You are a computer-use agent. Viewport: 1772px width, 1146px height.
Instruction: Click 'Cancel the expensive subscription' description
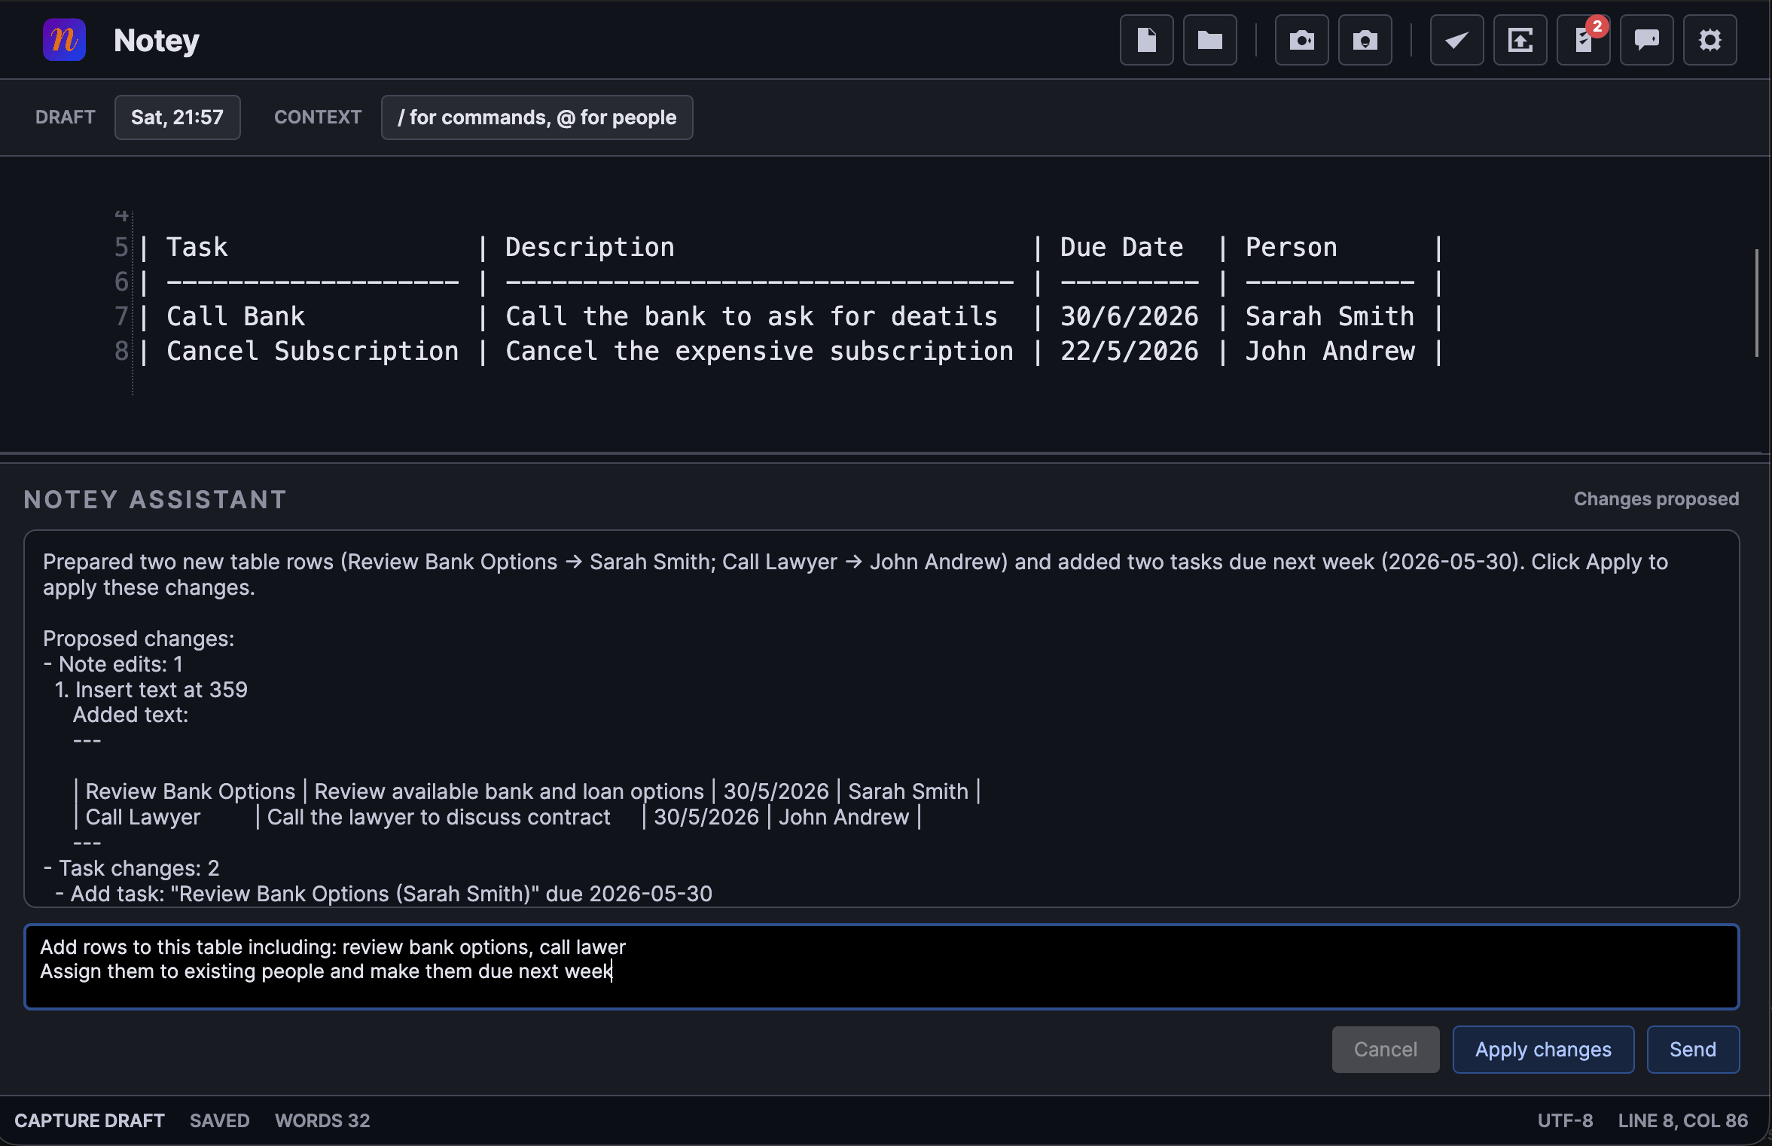coord(759,351)
